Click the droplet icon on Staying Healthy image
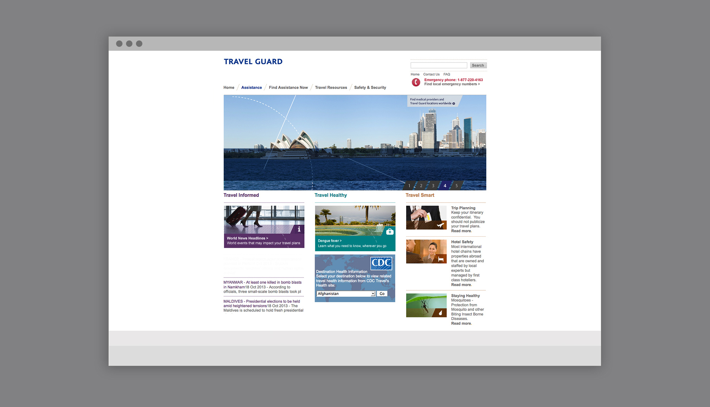 click(441, 313)
